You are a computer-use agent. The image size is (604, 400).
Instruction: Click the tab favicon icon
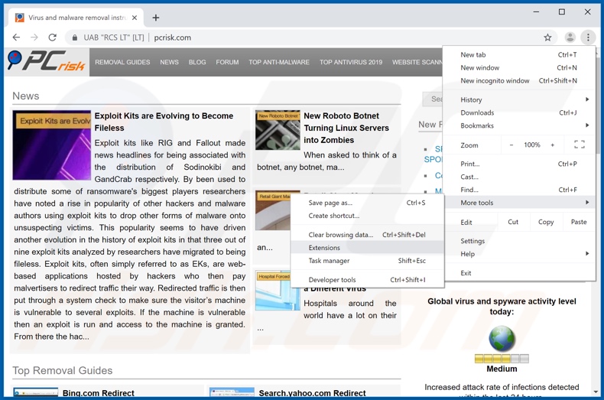(19, 18)
